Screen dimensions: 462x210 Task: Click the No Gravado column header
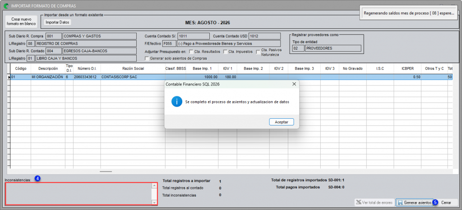click(x=353, y=68)
